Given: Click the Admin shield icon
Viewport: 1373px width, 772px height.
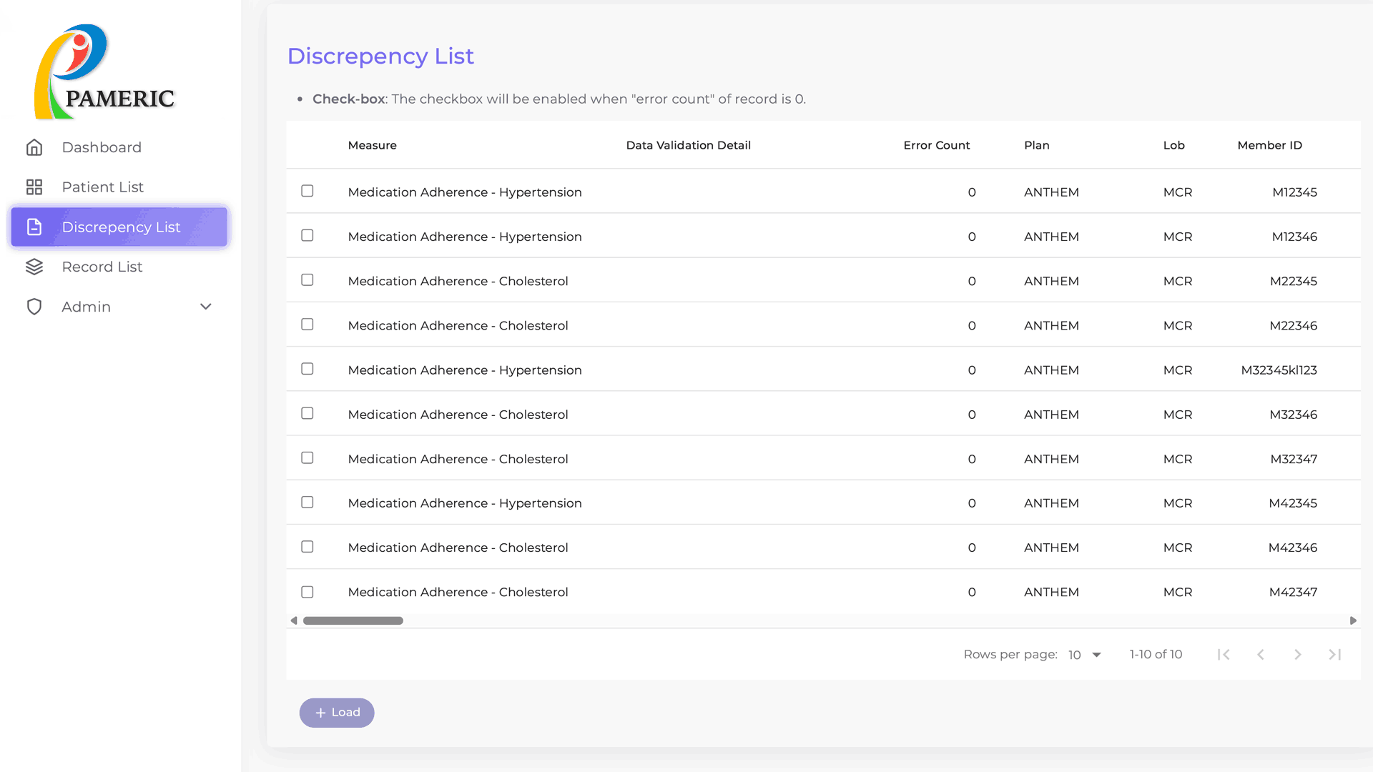Looking at the screenshot, I should [34, 307].
